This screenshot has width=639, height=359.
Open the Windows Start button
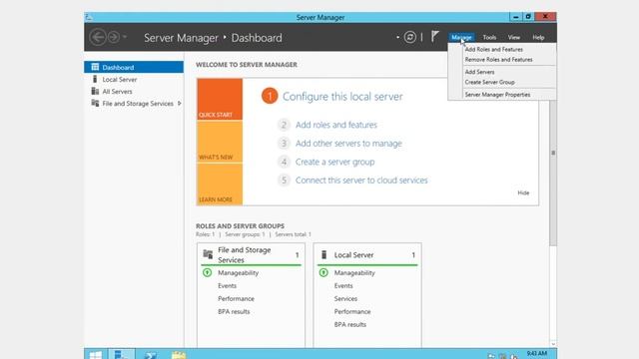click(96, 355)
